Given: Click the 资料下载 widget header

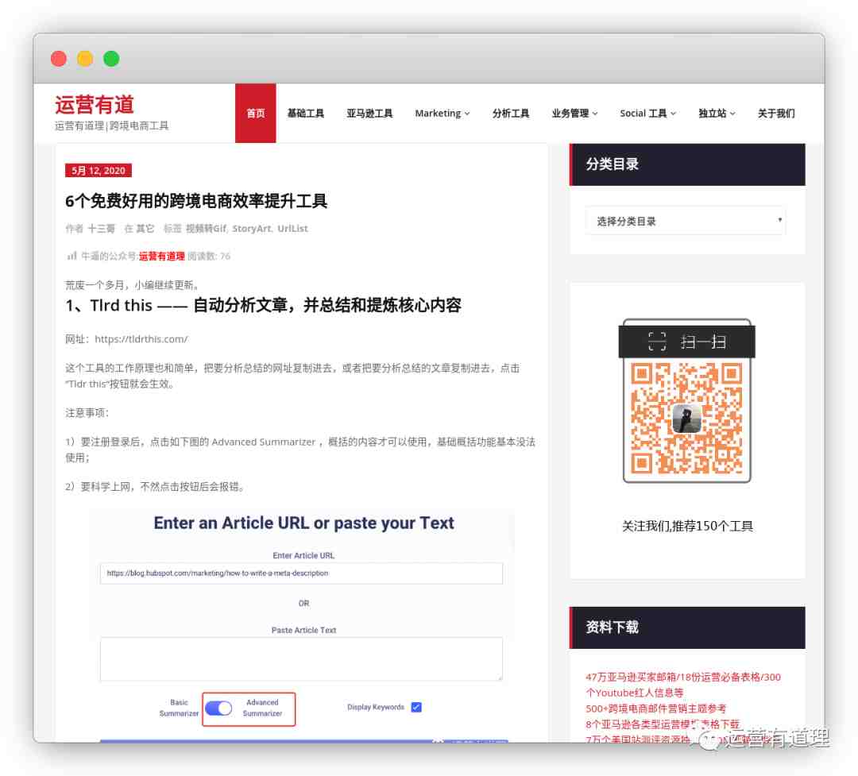Looking at the screenshot, I should point(687,627).
